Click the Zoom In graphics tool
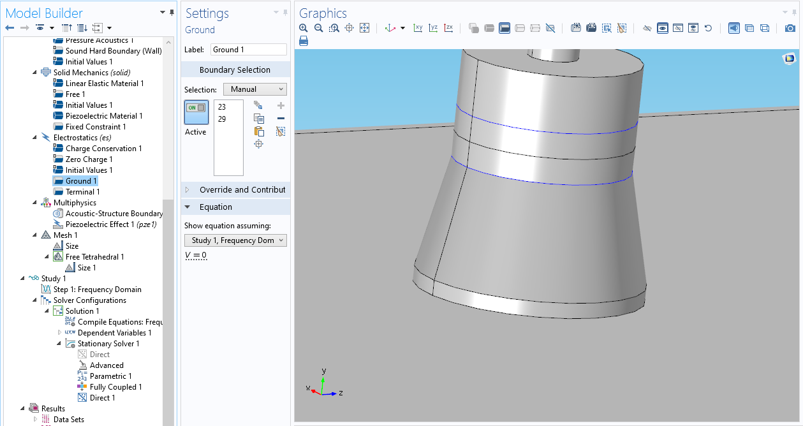 point(304,28)
